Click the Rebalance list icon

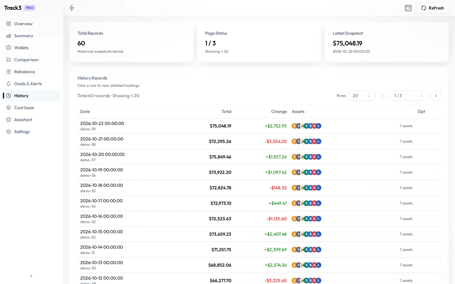9,72
